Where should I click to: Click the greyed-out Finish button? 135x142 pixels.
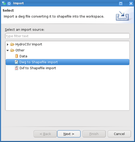pyautogui.click(x=94, y=134)
